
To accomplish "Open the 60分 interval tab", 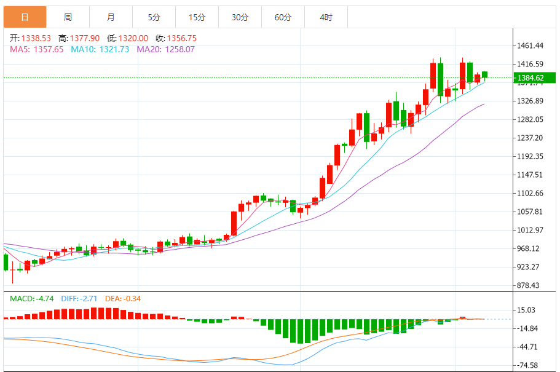I will click(x=283, y=17).
